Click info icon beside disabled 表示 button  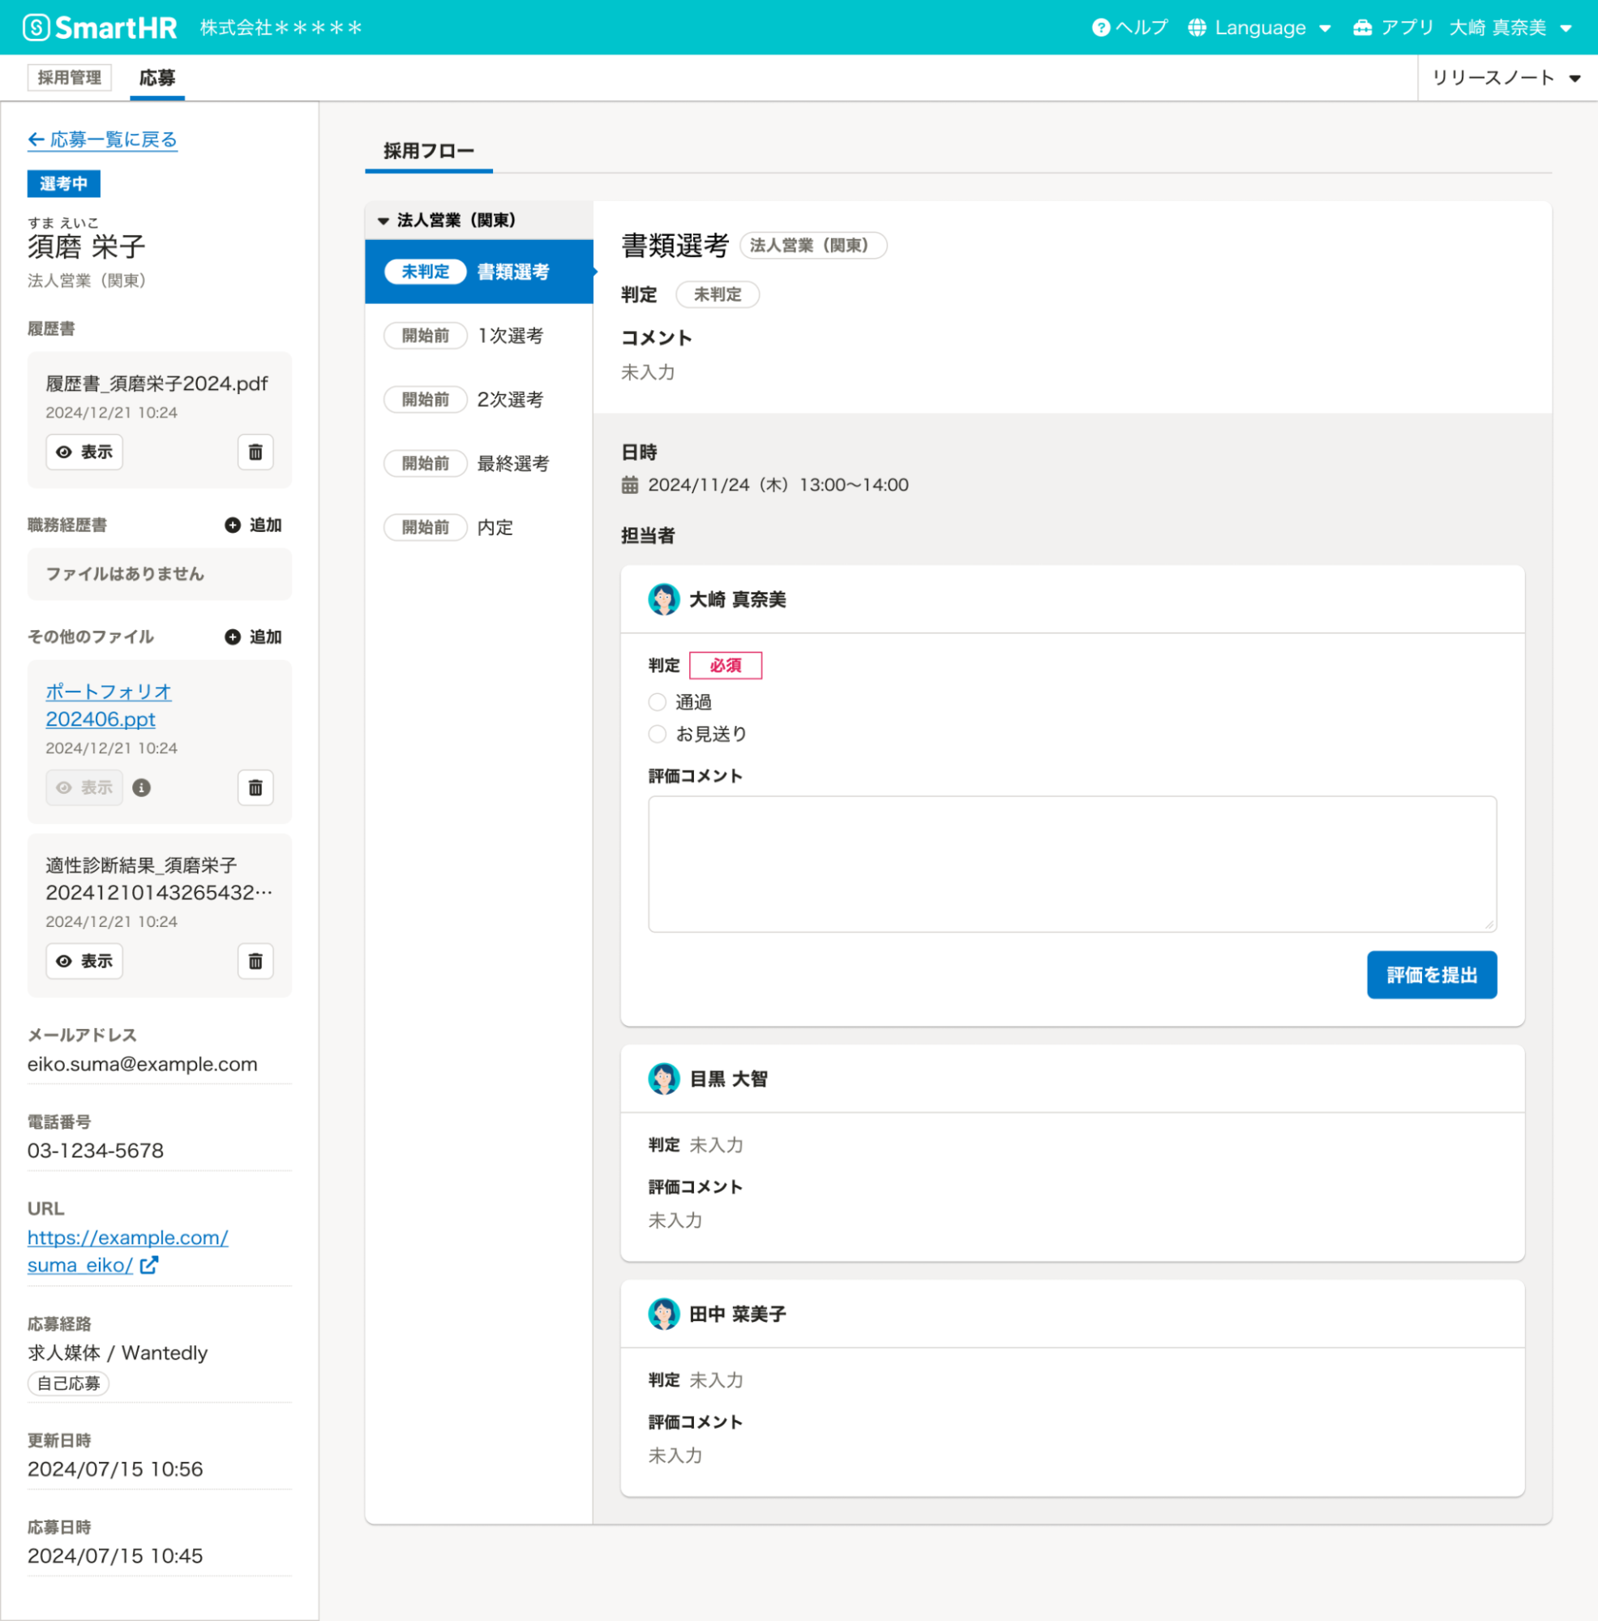[142, 788]
